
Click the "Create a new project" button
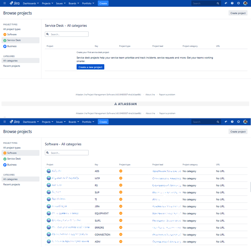pyautogui.click(x=90, y=67)
